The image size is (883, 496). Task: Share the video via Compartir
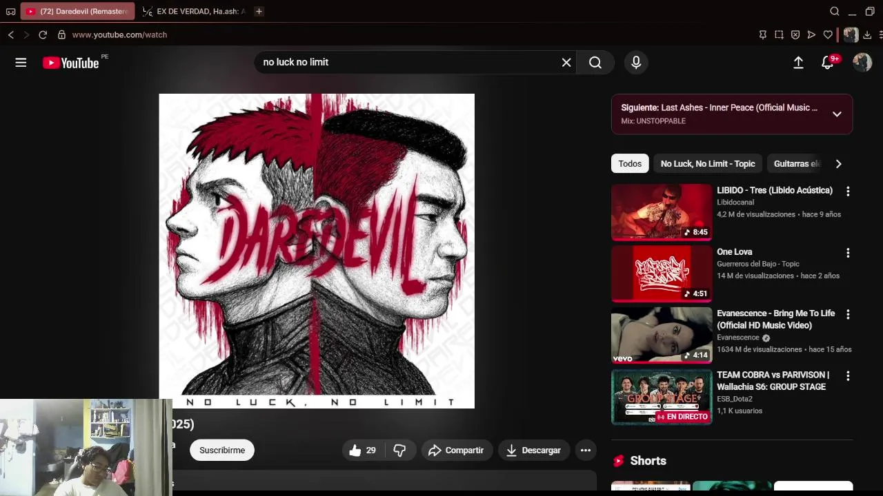(456, 451)
